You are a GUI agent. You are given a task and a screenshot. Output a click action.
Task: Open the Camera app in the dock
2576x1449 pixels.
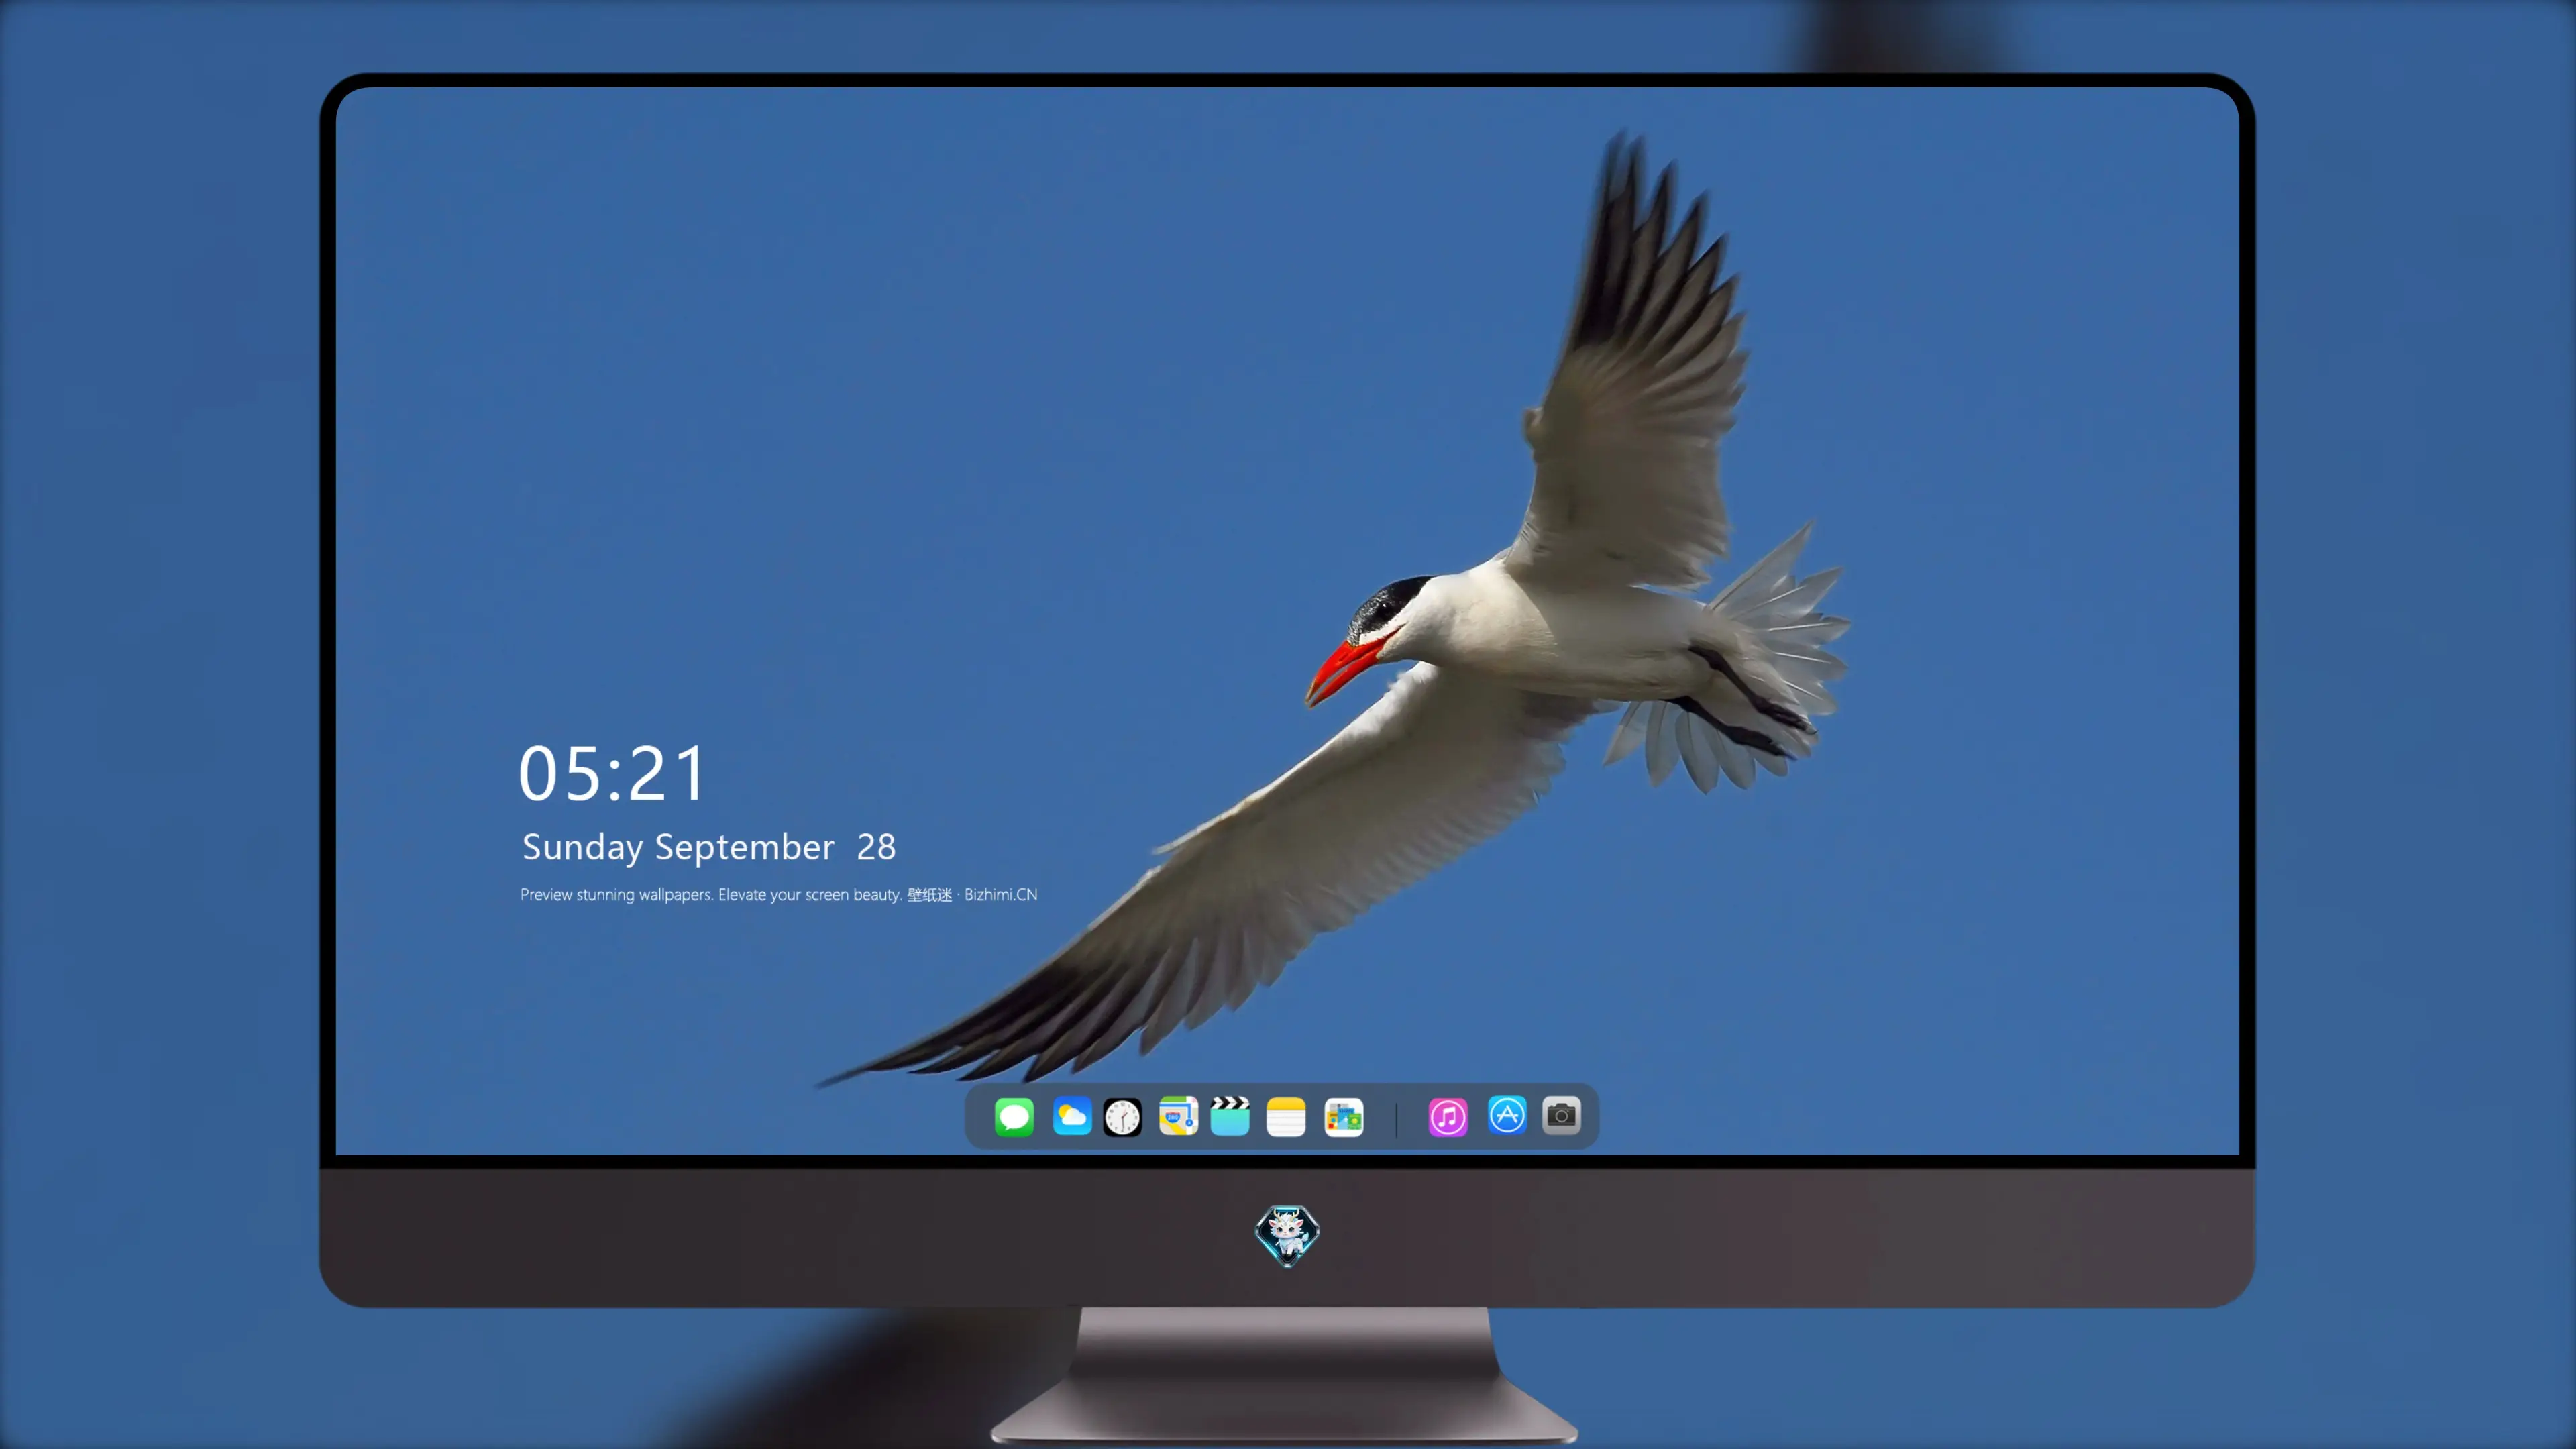[1561, 1115]
